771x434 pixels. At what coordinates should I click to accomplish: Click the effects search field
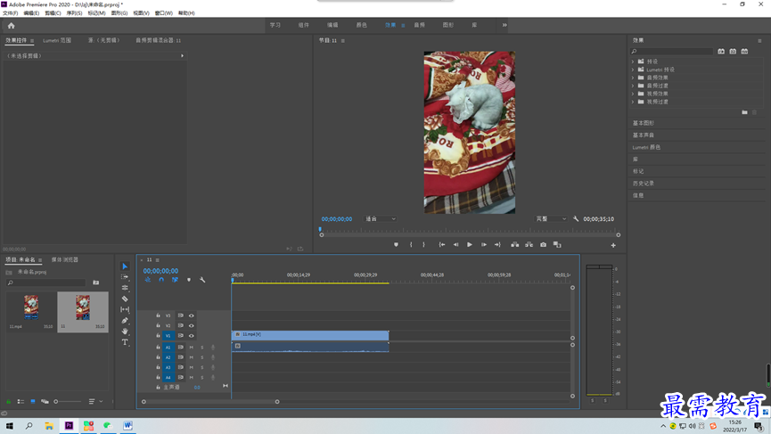672,51
